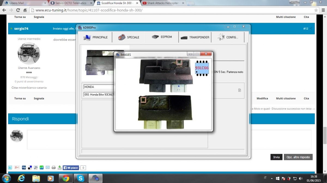This screenshot has width=327, height=183.
Task: Click the sergio74 avatar image
Action: click(29, 53)
